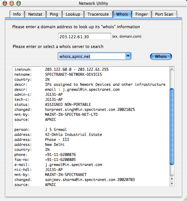Expand the whois server dropdown arrow
The height and width of the screenshot is (201, 187).
128,56
